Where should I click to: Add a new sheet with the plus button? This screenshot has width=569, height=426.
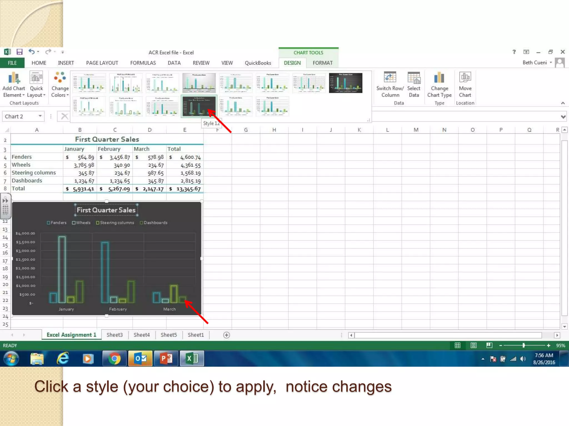click(226, 335)
